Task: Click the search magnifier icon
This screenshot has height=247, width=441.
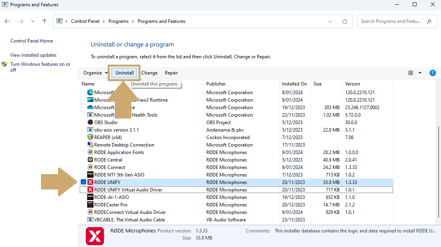Action: click(x=429, y=21)
